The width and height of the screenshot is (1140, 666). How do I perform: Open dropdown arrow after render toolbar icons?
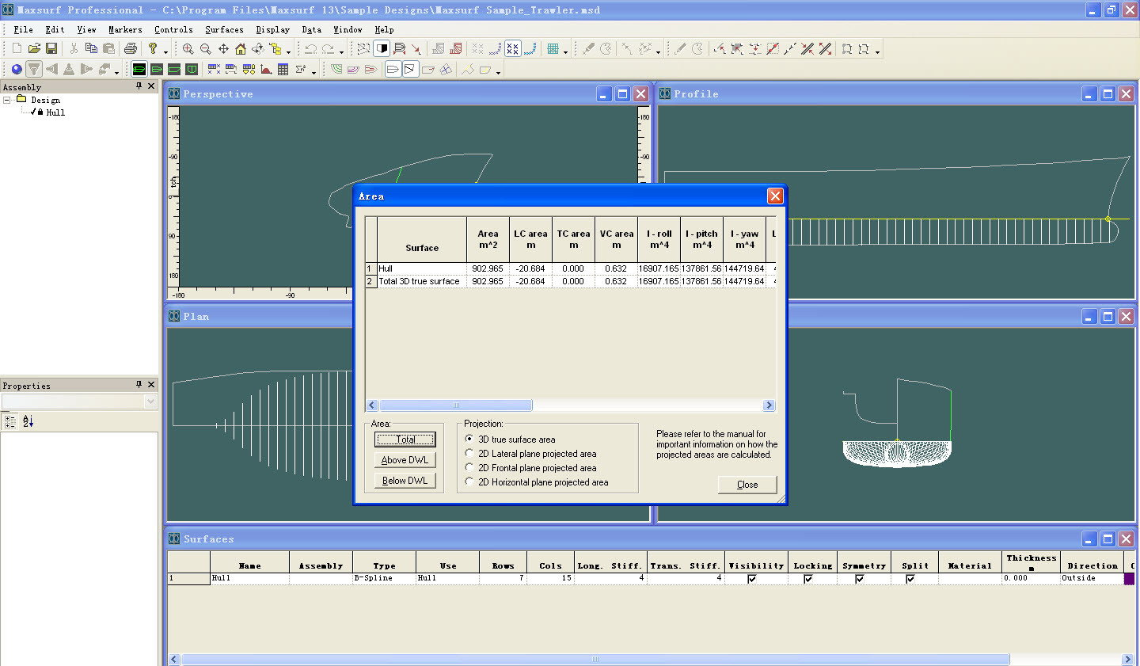point(116,72)
